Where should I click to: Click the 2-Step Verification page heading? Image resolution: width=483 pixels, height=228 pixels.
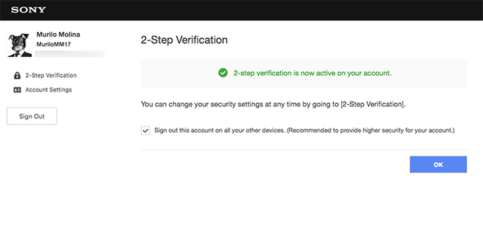(184, 40)
